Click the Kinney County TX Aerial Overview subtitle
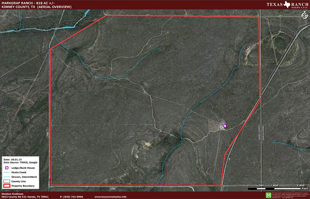This screenshot has width=310, height=199. pyautogui.click(x=36, y=6)
